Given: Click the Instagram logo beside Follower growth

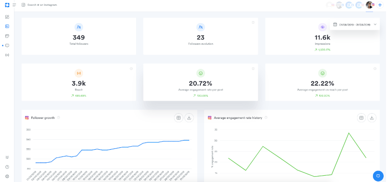Looking at the screenshot, I should pos(27,117).
